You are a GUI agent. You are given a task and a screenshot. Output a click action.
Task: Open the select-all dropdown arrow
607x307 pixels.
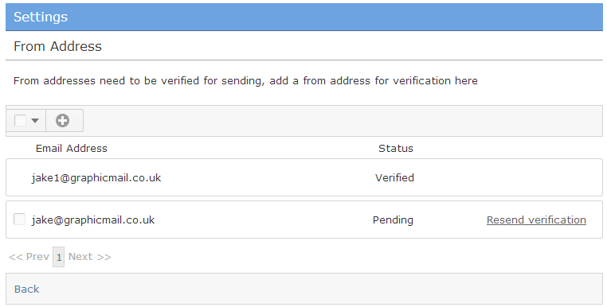click(35, 121)
